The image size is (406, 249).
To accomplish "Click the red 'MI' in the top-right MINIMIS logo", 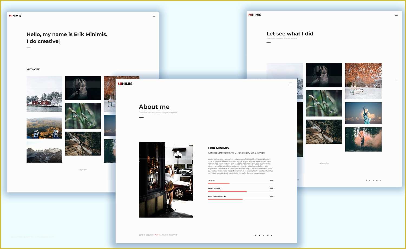I will [250, 15].
